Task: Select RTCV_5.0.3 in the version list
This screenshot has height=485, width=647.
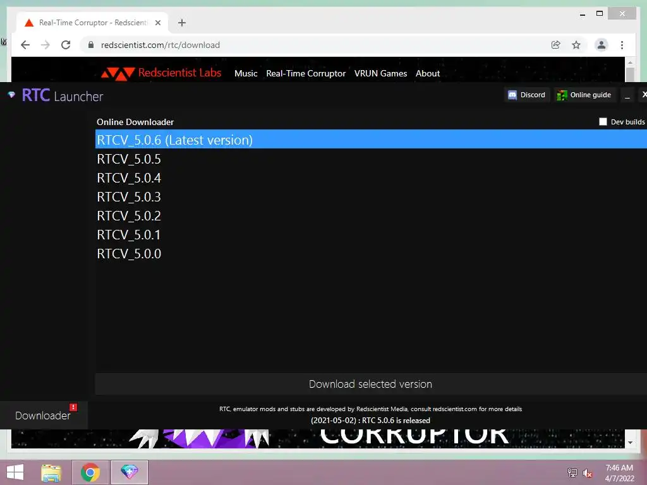Action: point(371,197)
